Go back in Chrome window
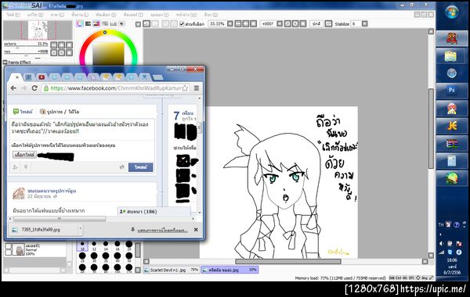The image size is (470, 297). (x=13, y=88)
